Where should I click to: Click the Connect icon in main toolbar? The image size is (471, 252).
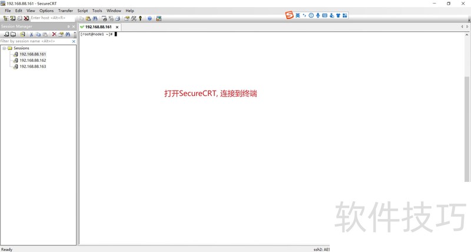[x=12, y=18]
